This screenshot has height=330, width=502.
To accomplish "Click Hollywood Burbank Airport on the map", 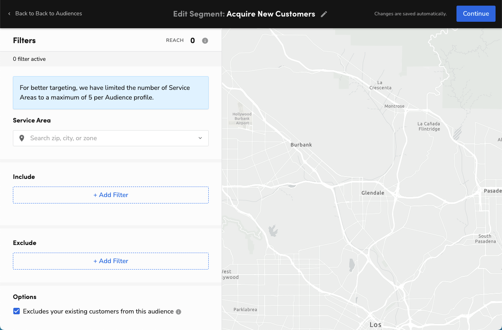I will [242, 118].
